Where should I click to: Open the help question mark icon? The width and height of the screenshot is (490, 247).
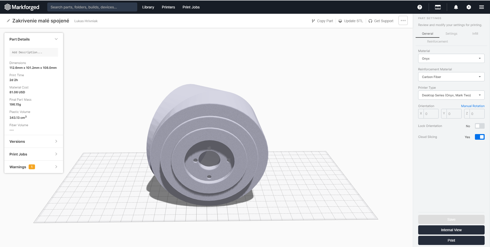point(420,7)
